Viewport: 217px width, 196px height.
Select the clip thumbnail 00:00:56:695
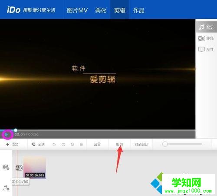[35, 167]
